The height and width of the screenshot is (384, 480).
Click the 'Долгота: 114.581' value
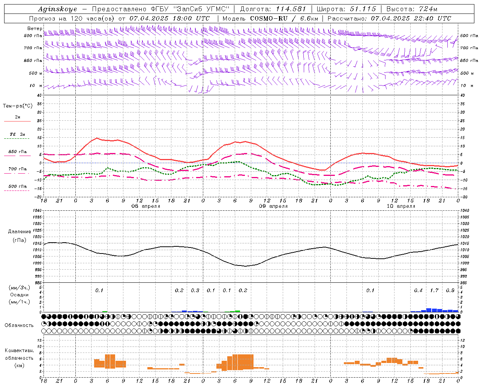coord(273,9)
